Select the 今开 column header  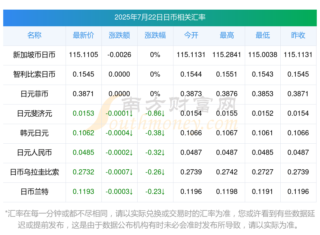191,35
